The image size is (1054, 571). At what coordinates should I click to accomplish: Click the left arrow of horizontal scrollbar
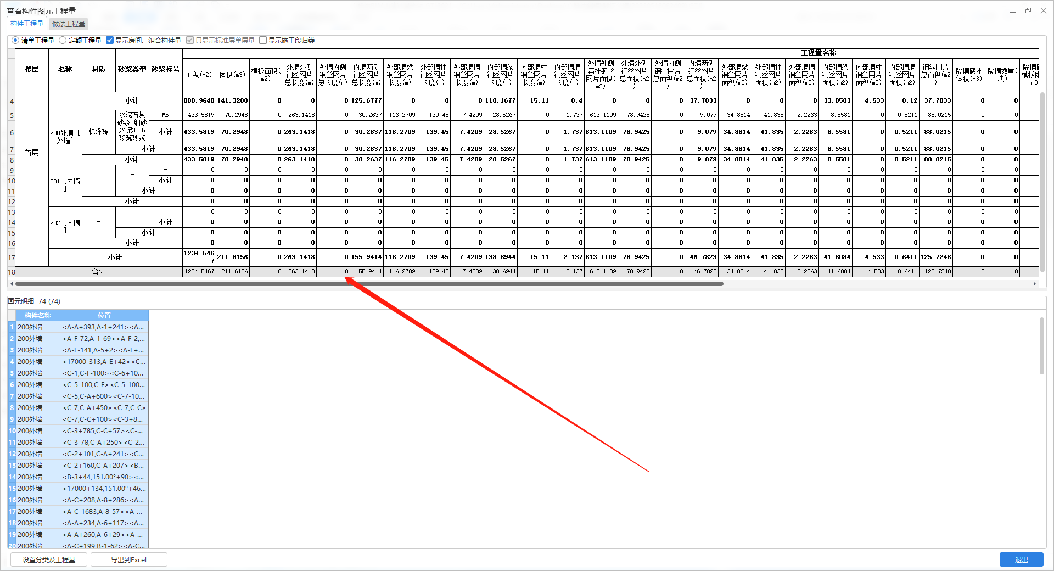click(x=12, y=284)
